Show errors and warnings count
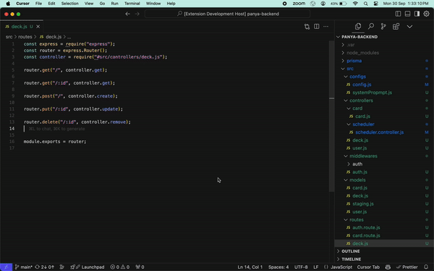The width and height of the screenshot is (434, 271). [120, 267]
